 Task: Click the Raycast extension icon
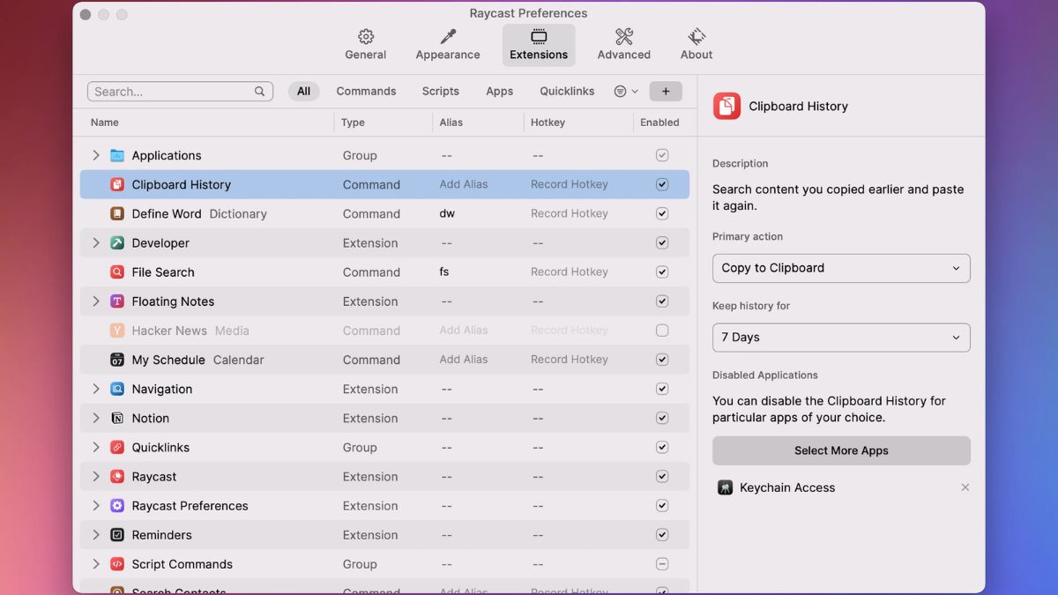click(x=117, y=476)
